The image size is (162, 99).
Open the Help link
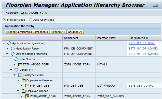click(x=155, y=5)
